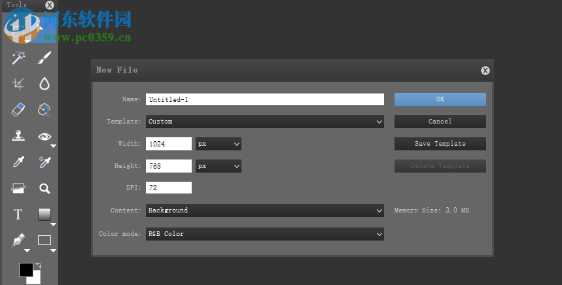562x285 pixels.
Task: Click the Template: label
Action: (124, 122)
